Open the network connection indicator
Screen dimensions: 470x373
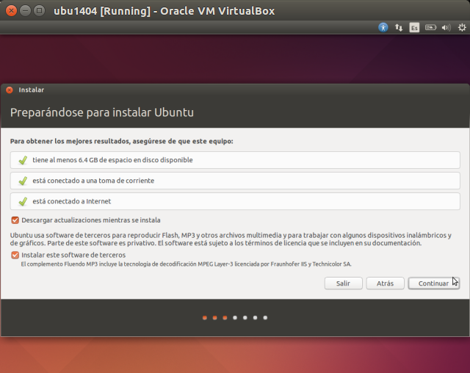pos(399,28)
